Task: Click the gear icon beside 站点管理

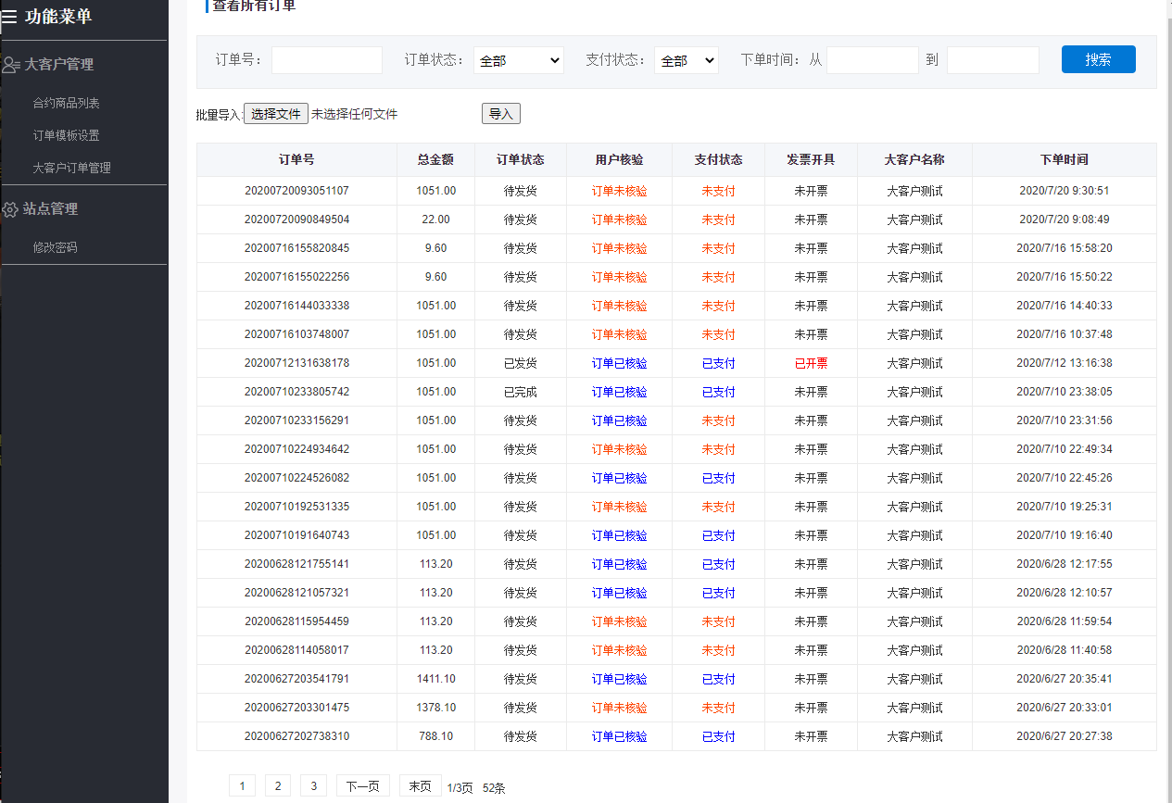Action: 10,209
